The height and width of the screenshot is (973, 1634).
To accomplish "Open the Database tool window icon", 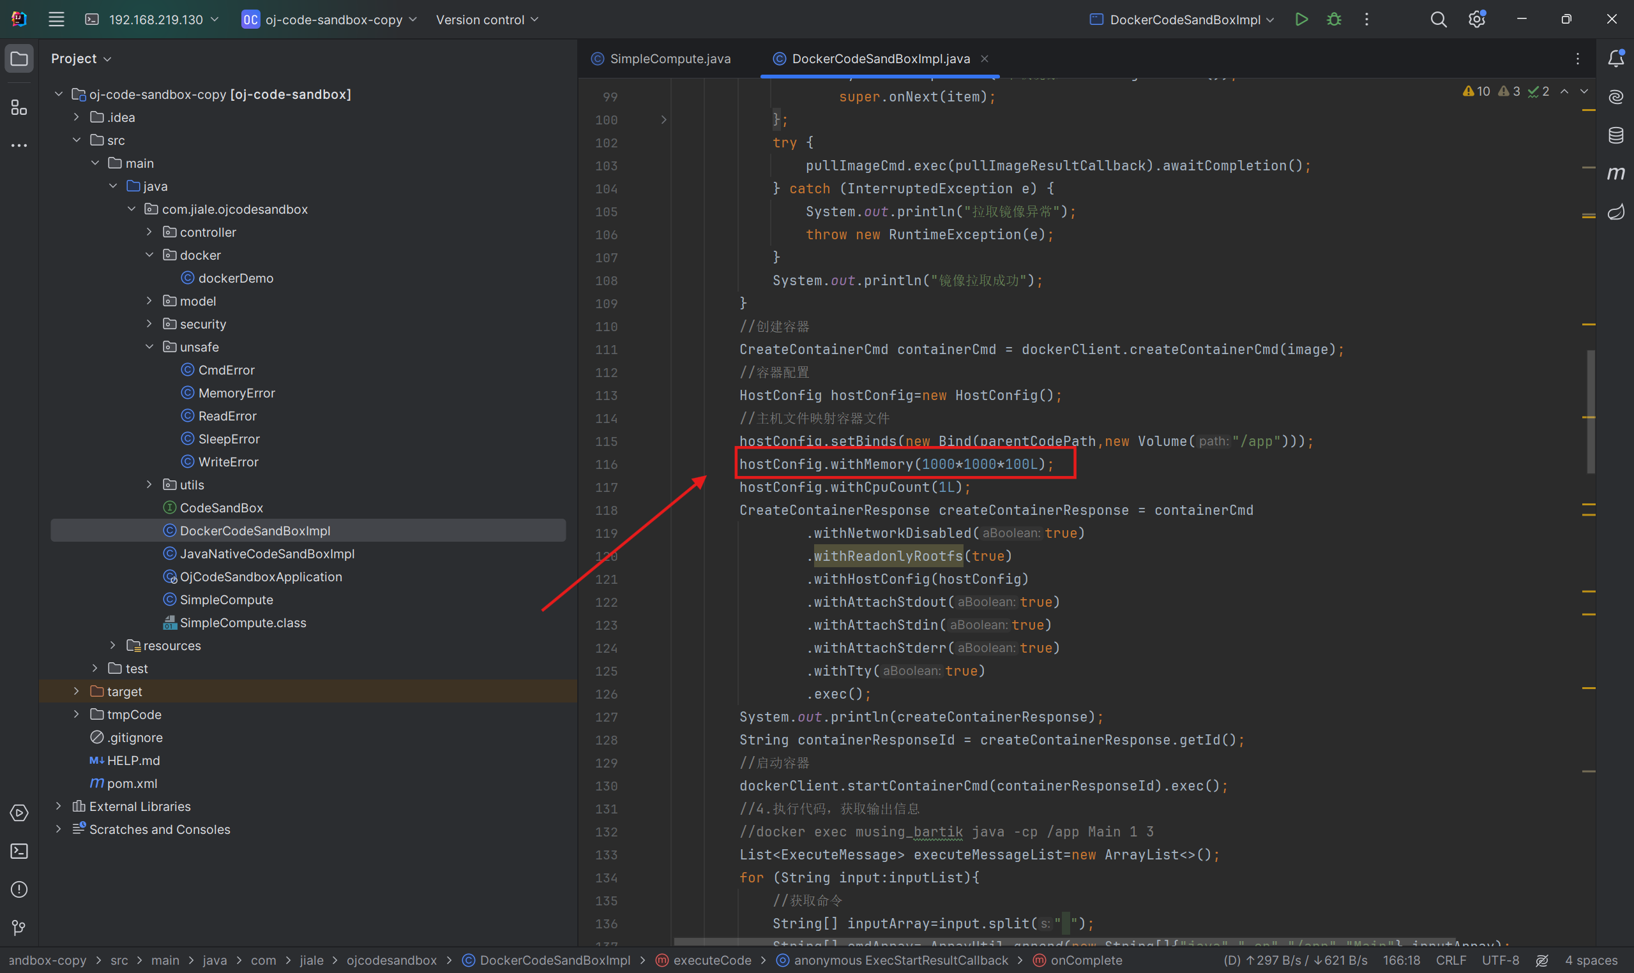I will (x=1615, y=135).
